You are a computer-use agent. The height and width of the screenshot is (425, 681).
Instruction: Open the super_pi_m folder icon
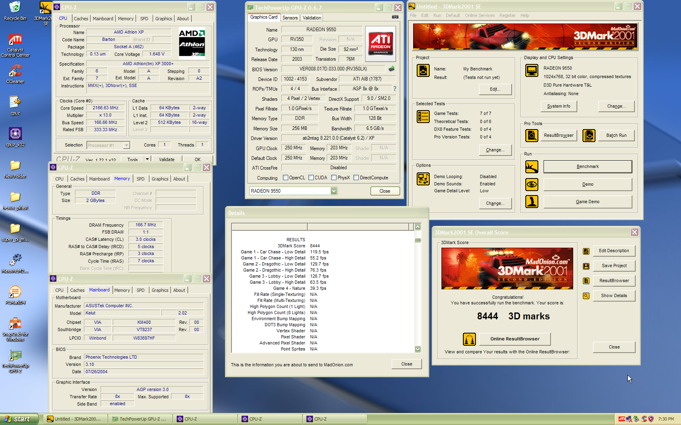[x=15, y=232]
